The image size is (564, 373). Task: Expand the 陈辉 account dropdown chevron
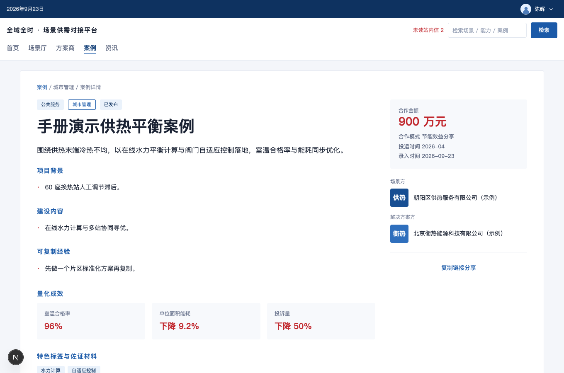[x=551, y=9]
